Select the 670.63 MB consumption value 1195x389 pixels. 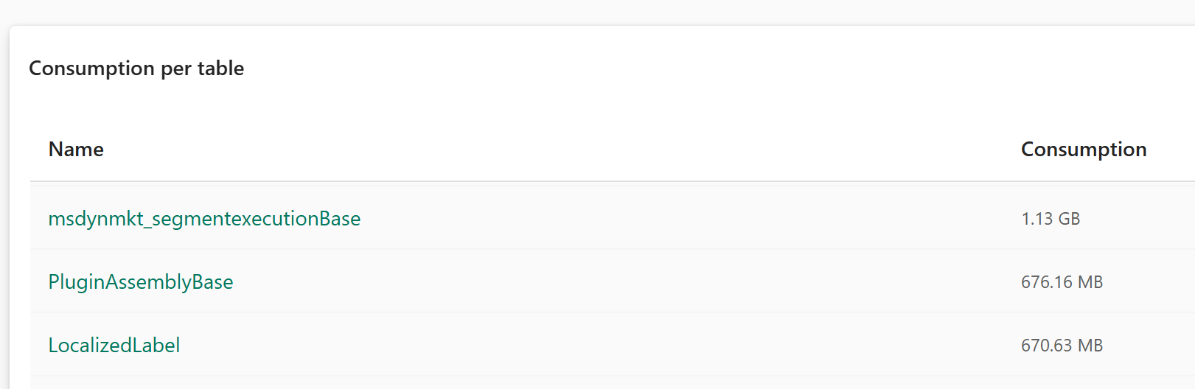pos(1062,346)
